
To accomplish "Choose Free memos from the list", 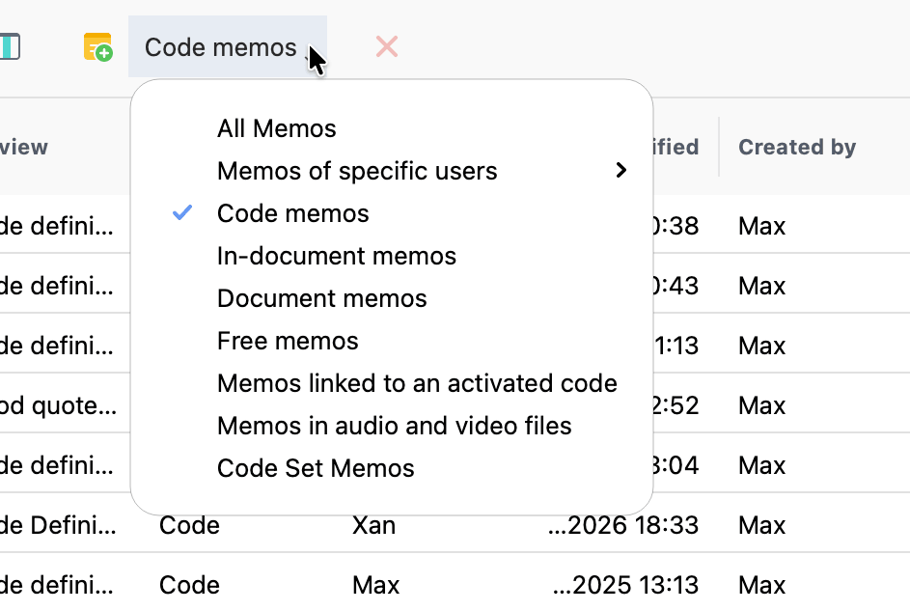I will [x=287, y=340].
